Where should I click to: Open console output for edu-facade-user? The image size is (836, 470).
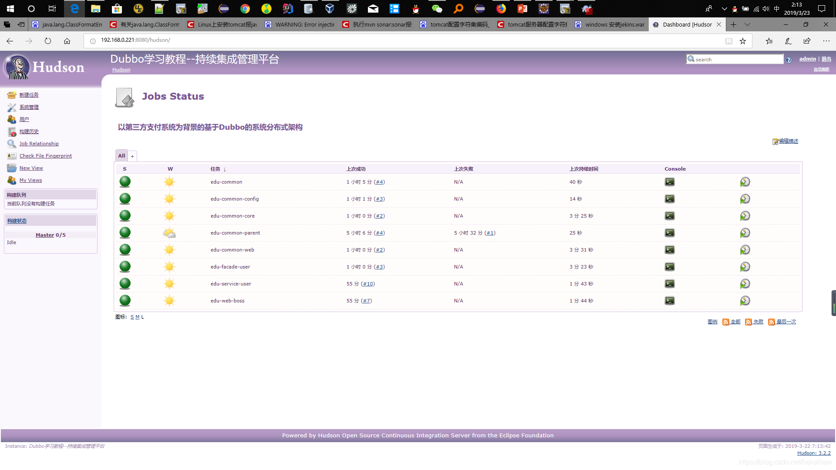670,267
